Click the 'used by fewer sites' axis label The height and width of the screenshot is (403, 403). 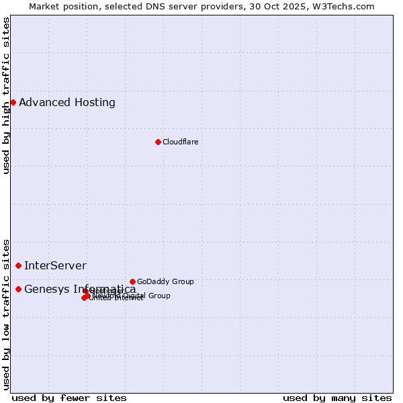click(x=69, y=398)
